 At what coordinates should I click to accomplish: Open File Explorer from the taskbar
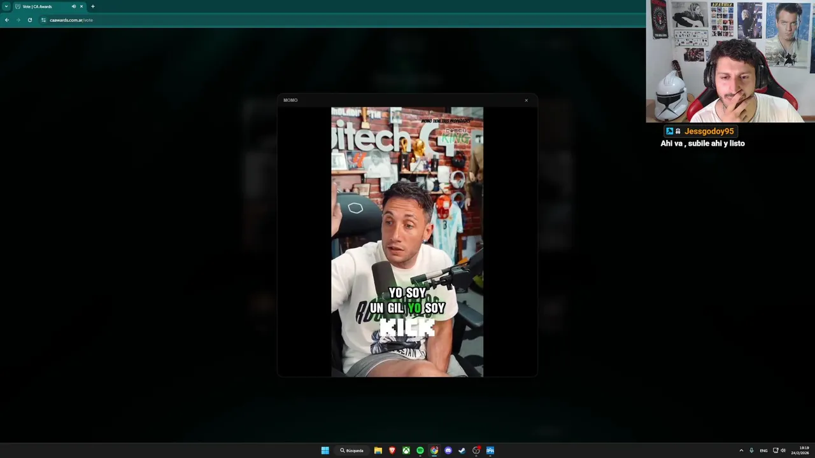(378, 450)
